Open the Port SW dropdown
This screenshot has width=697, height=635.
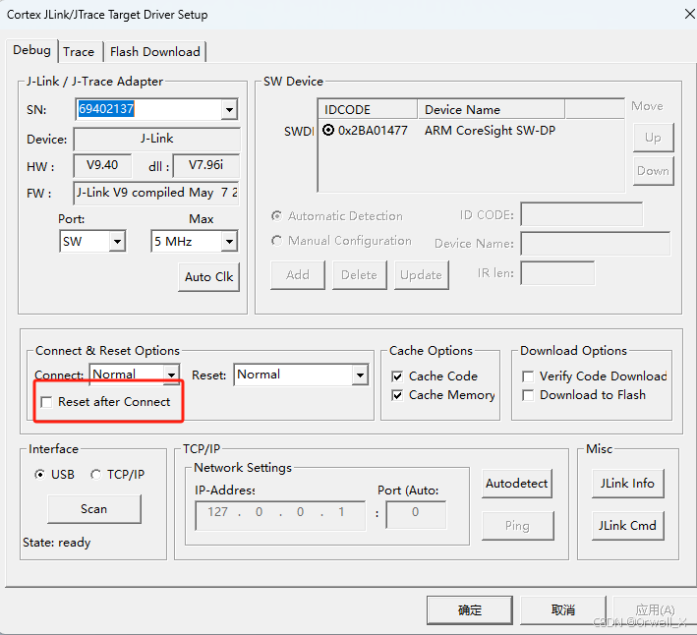tap(117, 241)
